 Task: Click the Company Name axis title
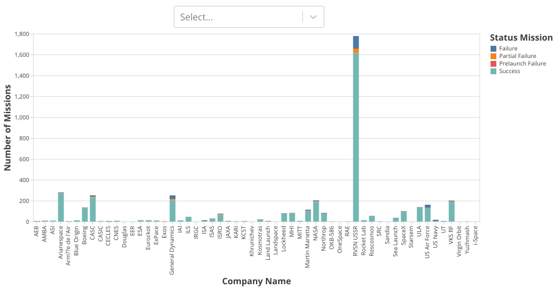[256, 281]
